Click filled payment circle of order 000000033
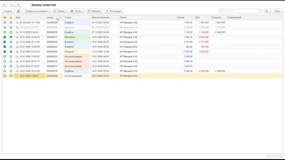 pyautogui.click(x=5, y=47)
